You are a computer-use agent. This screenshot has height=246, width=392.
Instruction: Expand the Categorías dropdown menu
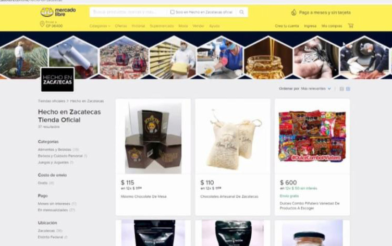coord(100,26)
